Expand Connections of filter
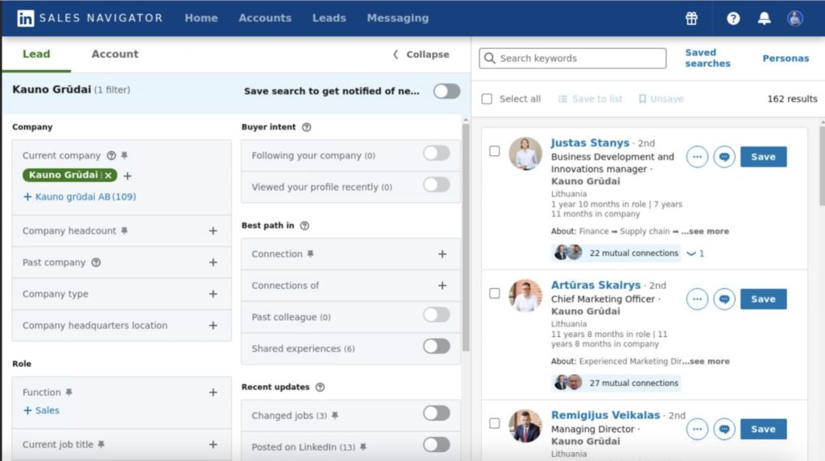 tap(442, 286)
